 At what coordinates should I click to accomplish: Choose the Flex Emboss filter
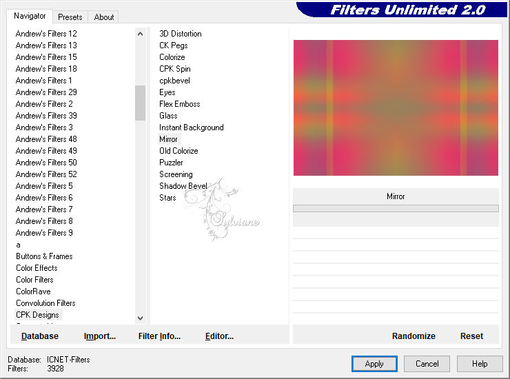tap(180, 104)
